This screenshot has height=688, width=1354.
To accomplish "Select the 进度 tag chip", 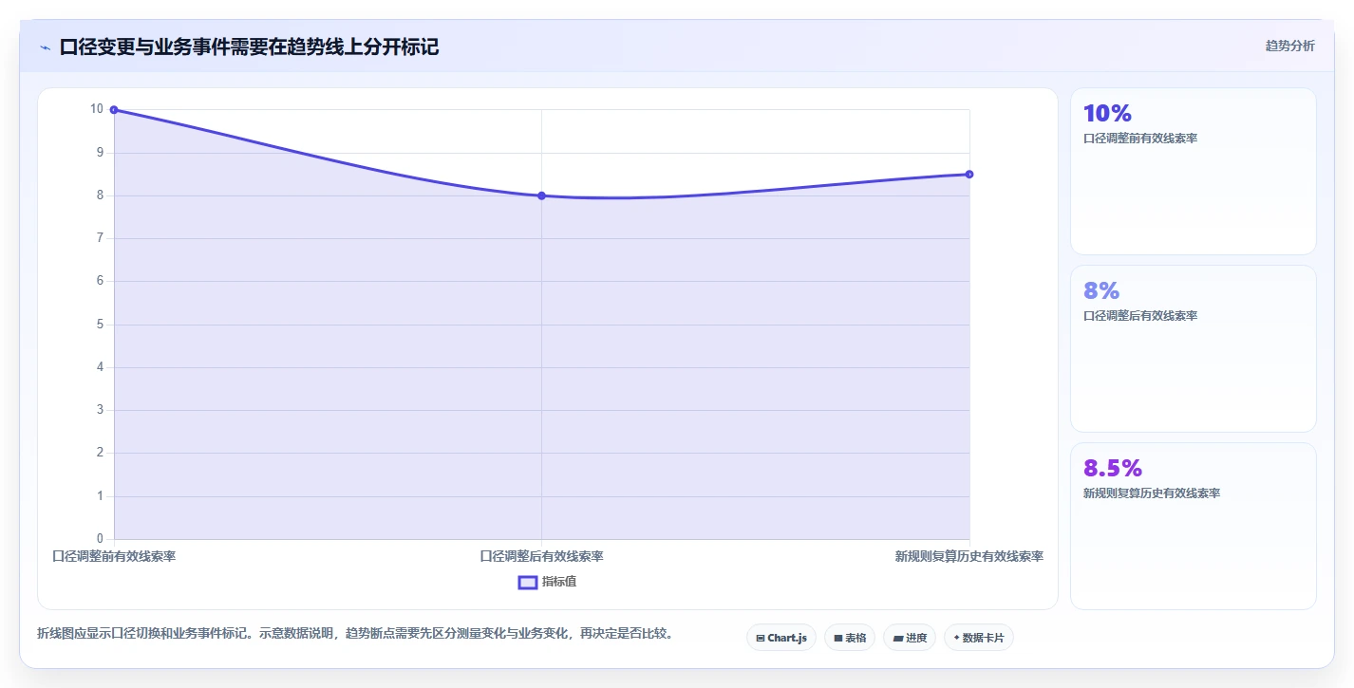I will coord(909,638).
